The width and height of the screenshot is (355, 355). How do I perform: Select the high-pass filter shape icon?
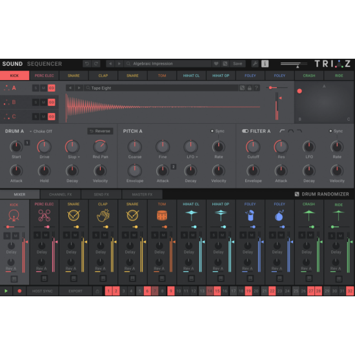[x=282, y=131]
